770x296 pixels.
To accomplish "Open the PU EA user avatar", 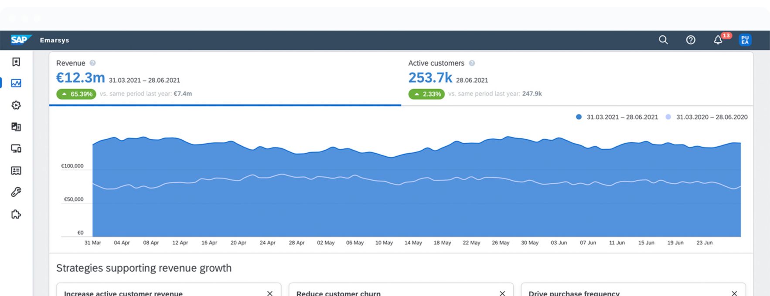I will click(x=745, y=40).
